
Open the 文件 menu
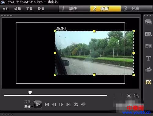pyautogui.click(x=6, y=9)
